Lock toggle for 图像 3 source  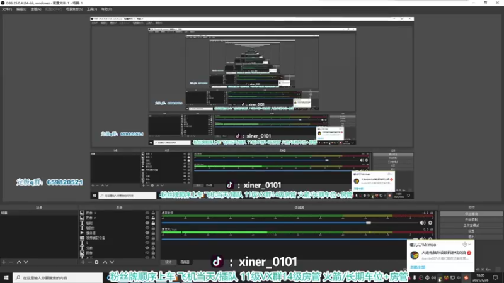point(153,213)
